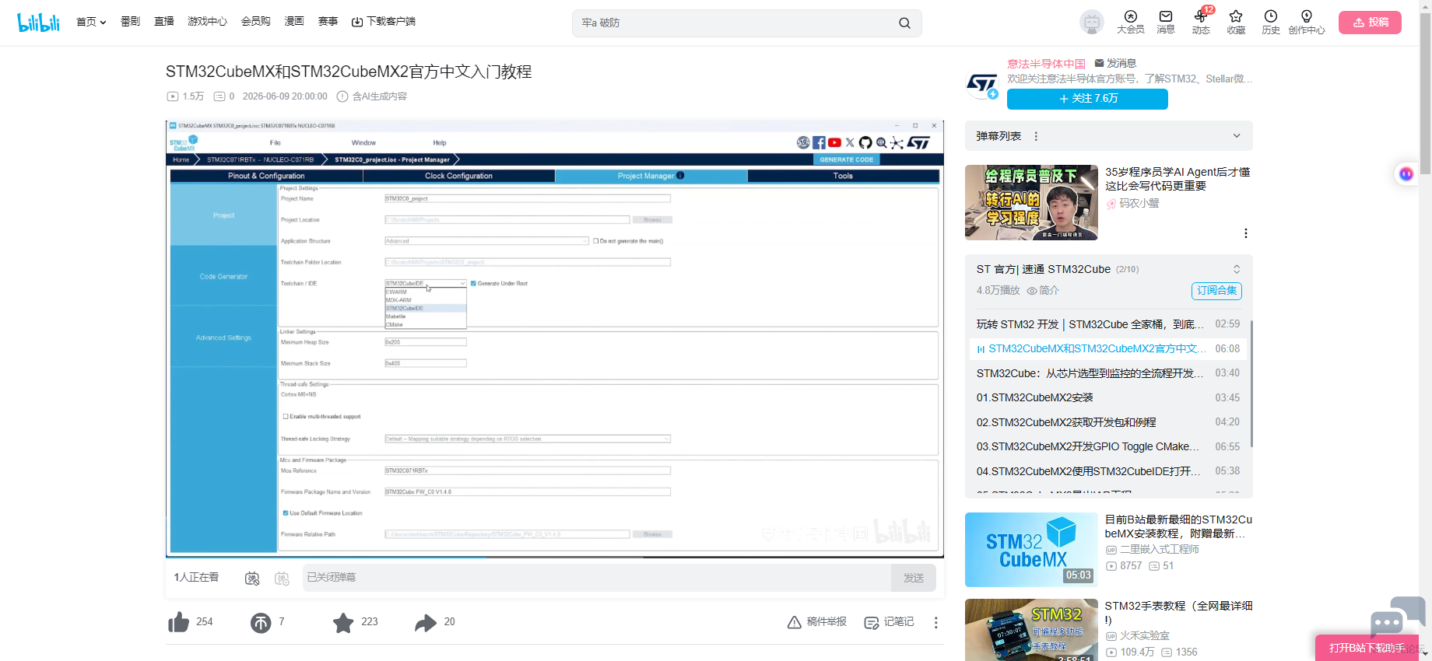Open 漫画 in the top navigation
Screen dimensions: 1432x661
(x=294, y=22)
